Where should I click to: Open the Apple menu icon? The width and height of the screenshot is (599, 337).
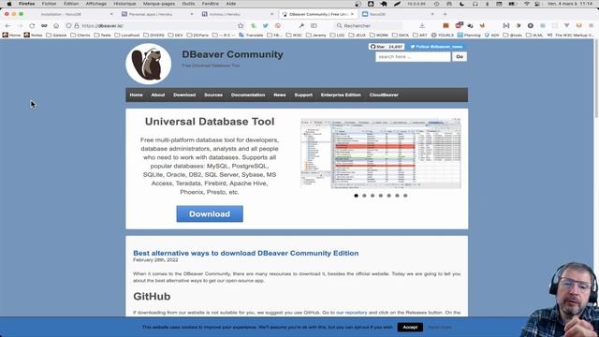8,4
